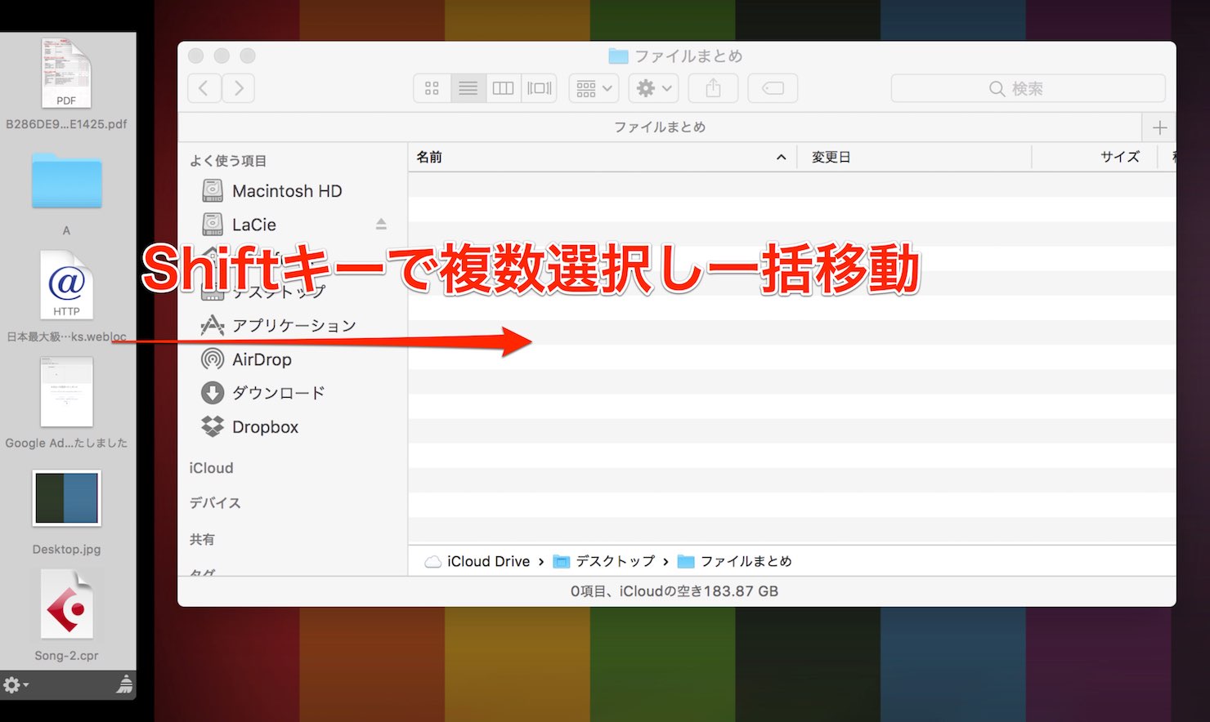Open the stack panel gear menu
The width and height of the screenshot is (1210, 722).
pos(16,684)
